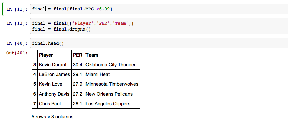The width and height of the screenshot is (288, 122).
Task: Click the Oklahoma City Thunder cell
Action: (112, 65)
